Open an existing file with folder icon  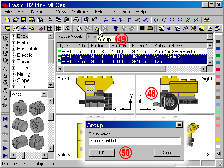[x=16, y=20]
